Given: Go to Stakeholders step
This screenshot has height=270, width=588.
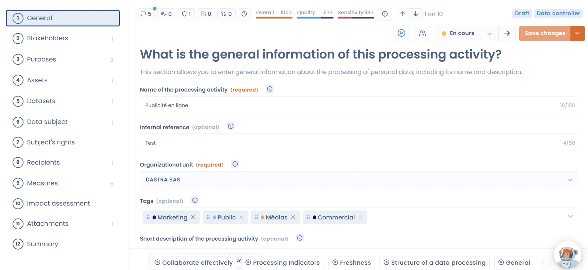Looking at the screenshot, I should point(63,38).
